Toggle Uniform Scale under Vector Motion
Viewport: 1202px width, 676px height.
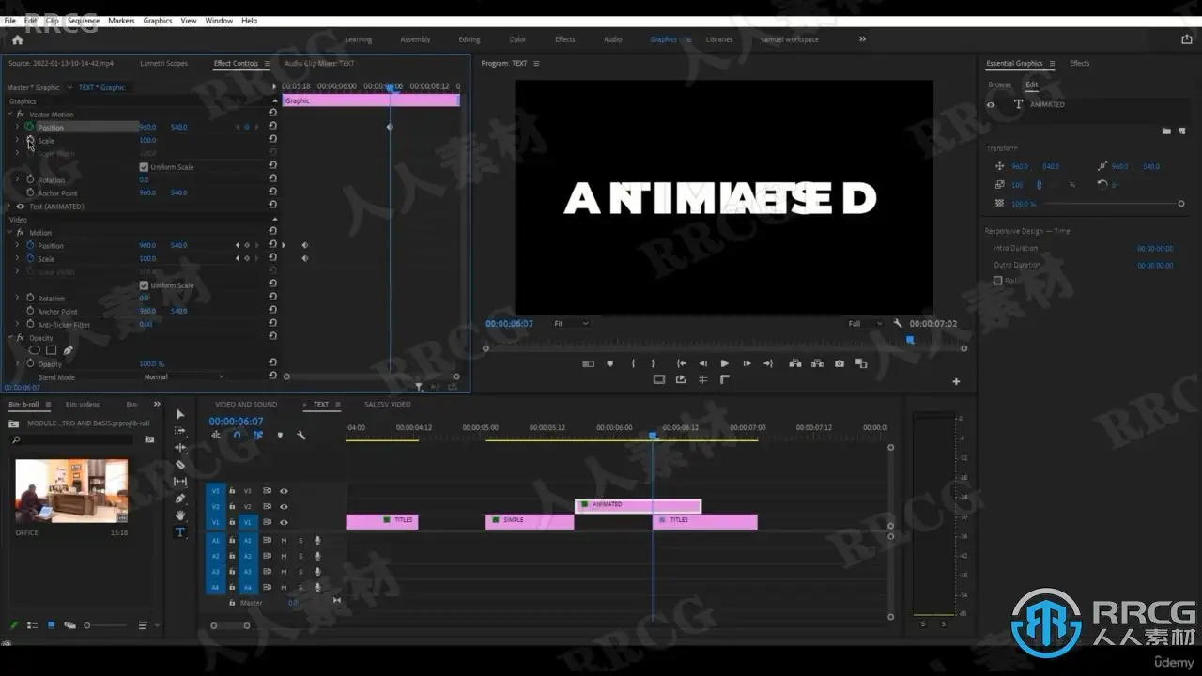(x=144, y=167)
